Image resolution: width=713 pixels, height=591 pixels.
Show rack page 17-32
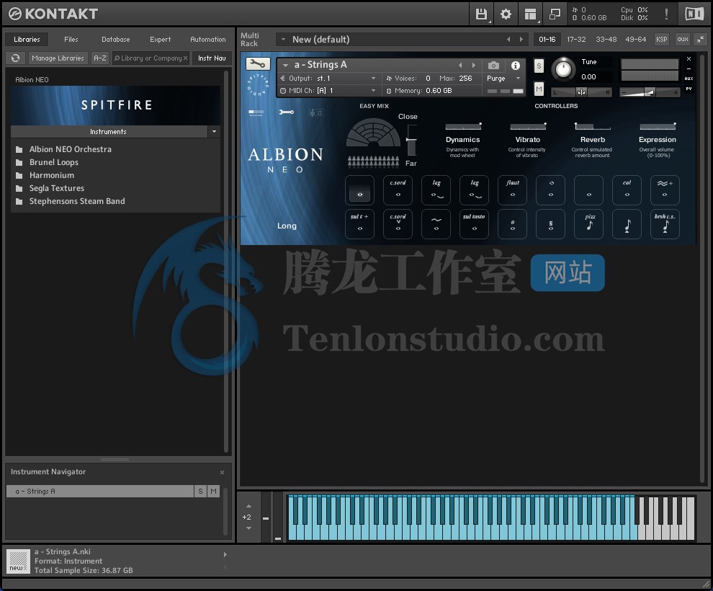coord(576,40)
